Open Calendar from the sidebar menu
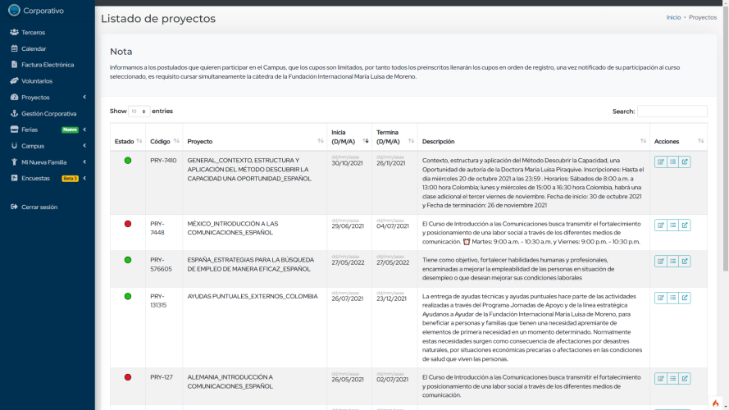Image resolution: width=729 pixels, height=410 pixels. coord(34,48)
